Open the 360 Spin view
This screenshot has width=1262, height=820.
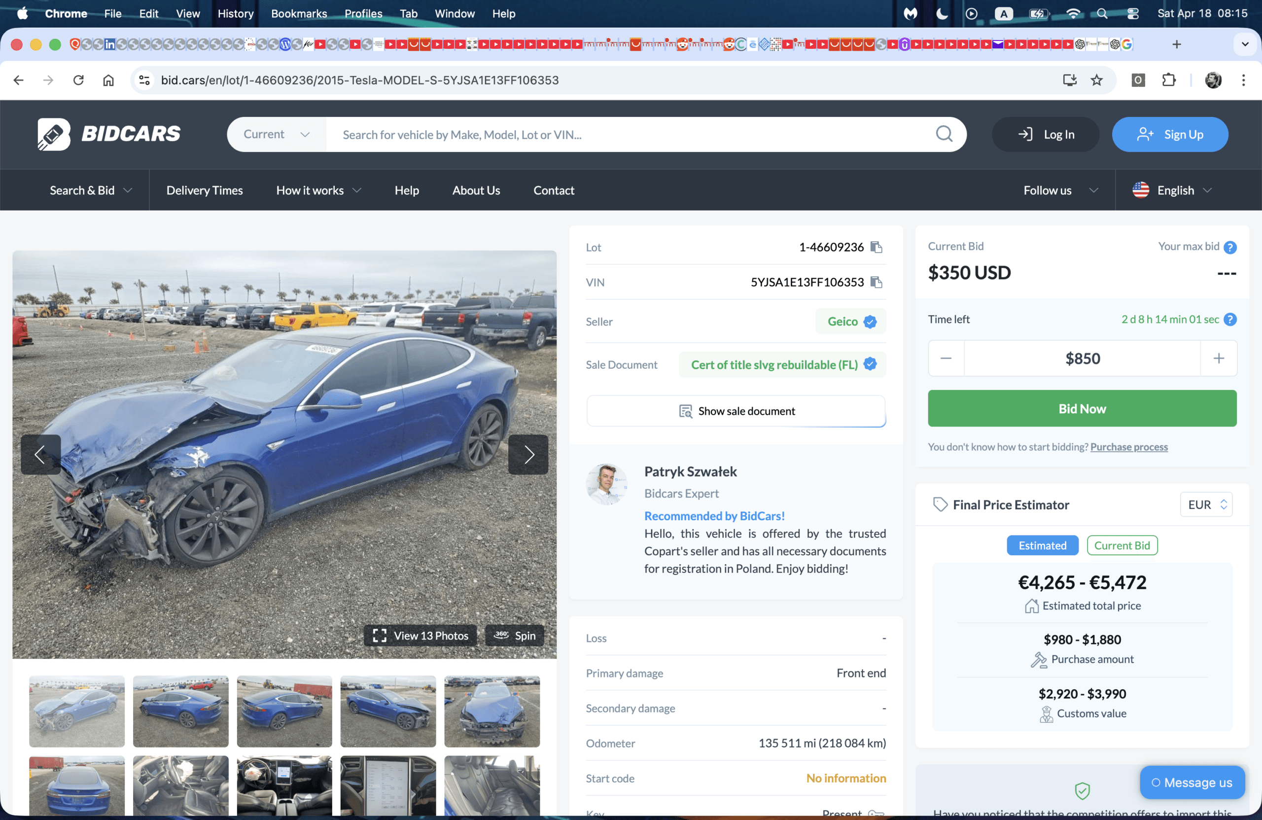coord(515,636)
